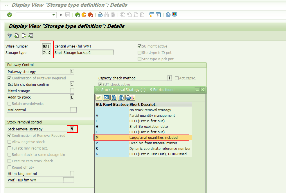Click the First Page icon
Image resolution: width=286 pixels, height=193 pixels.
pyautogui.click(x=123, y=15)
